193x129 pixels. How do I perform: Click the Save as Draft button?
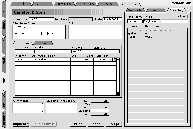[x=44, y=124]
